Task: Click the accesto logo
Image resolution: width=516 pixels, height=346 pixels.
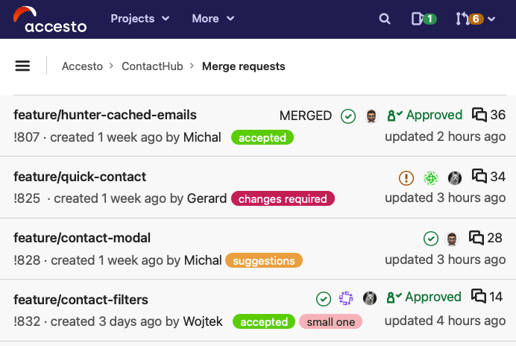Action: (x=50, y=19)
